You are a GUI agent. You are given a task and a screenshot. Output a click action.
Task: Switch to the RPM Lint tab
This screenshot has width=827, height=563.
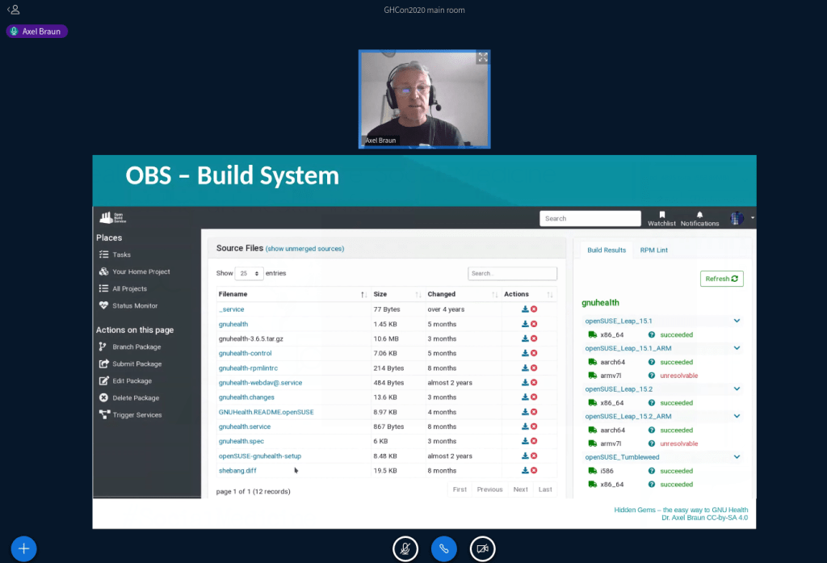coord(653,250)
